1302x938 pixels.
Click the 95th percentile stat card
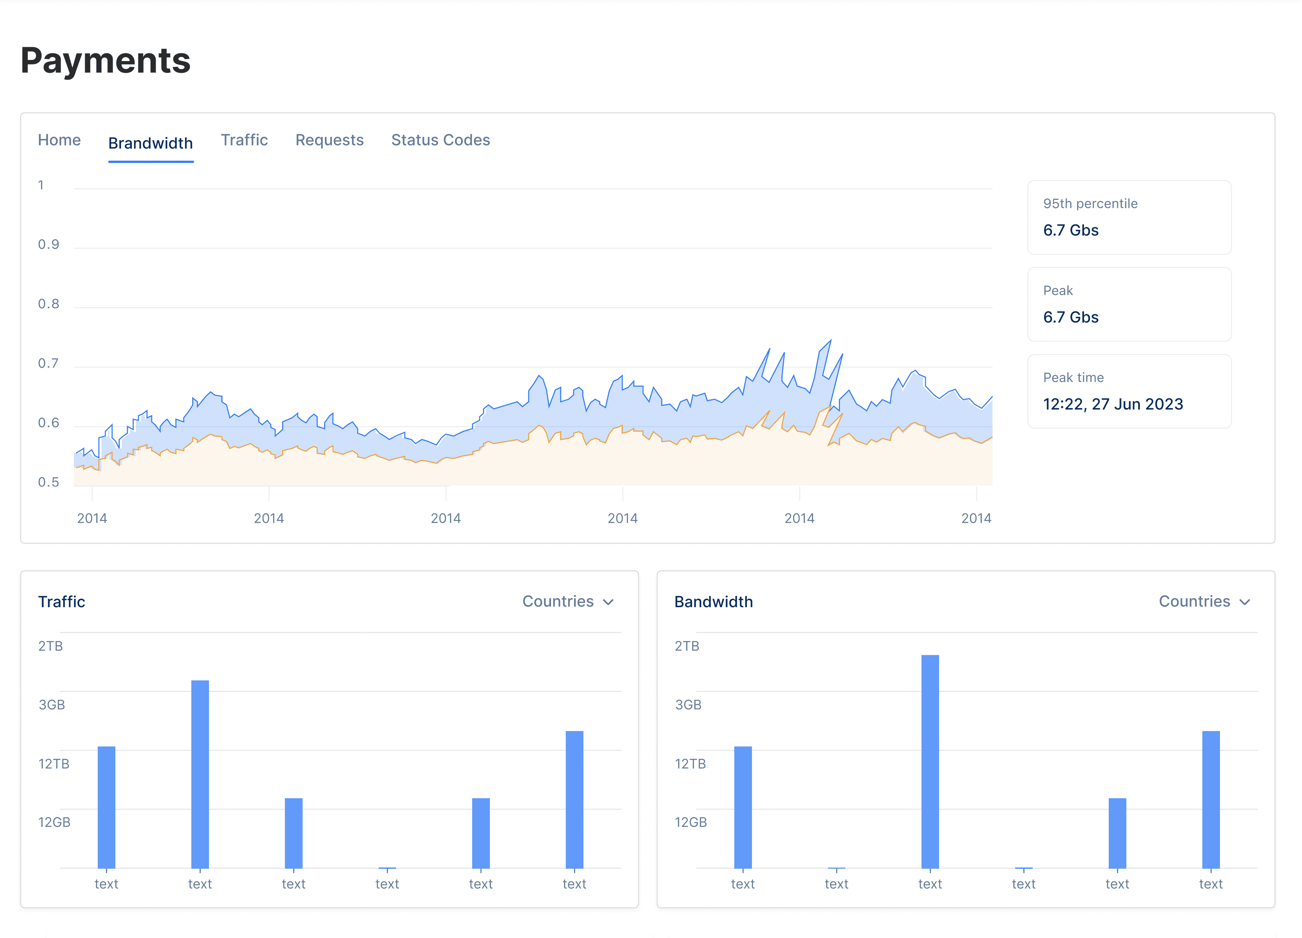[1129, 217]
